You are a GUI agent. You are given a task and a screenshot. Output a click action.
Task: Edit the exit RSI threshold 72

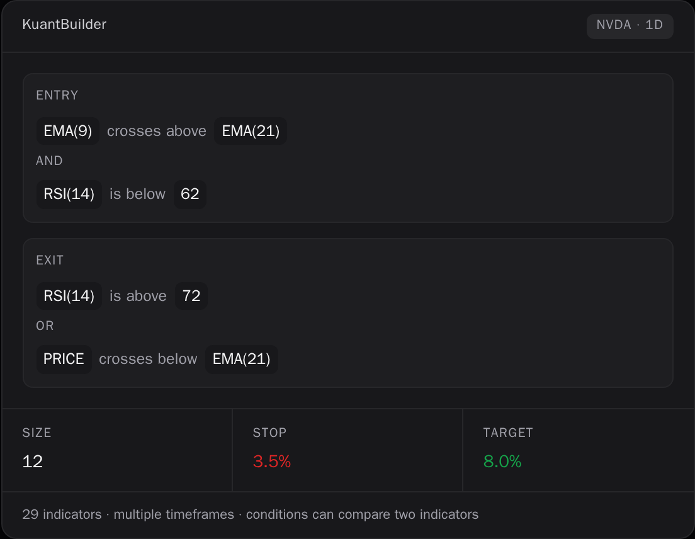pyautogui.click(x=191, y=296)
